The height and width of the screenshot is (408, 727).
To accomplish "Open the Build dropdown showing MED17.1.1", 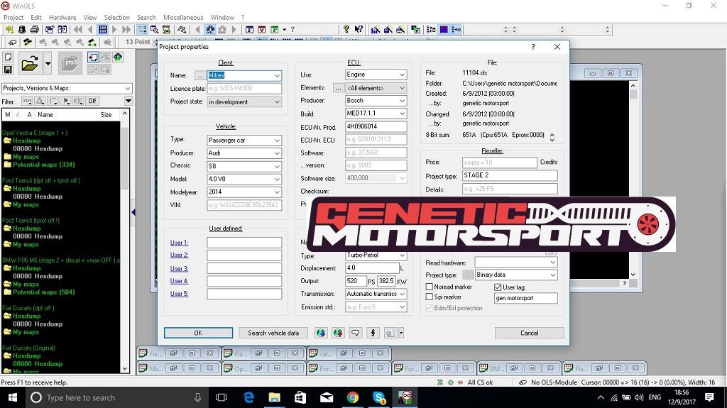I will (376, 114).
